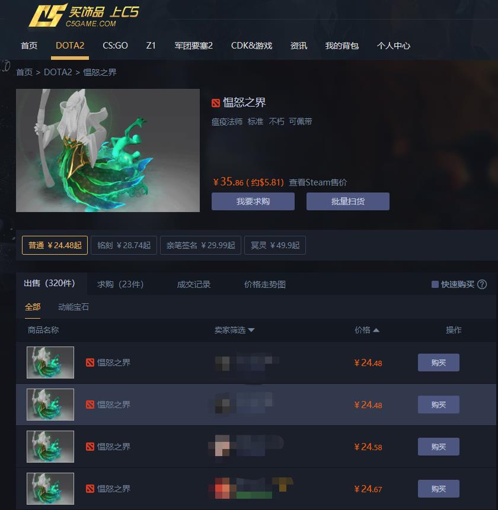Click the help icon next to 快速购买
498x510 pixels.
click(x=482, y=284)
